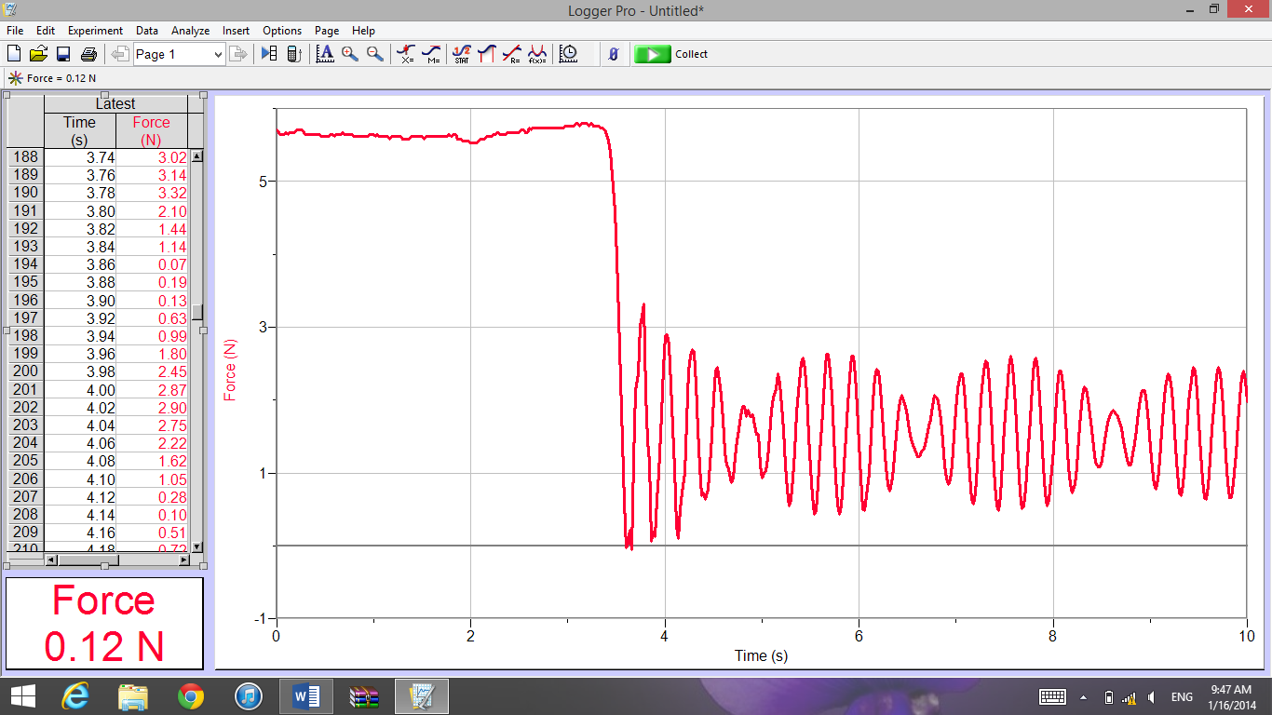Expand the Page 1 dropdown
This screenshot has height=715, width=1272.
coord(218,54)
